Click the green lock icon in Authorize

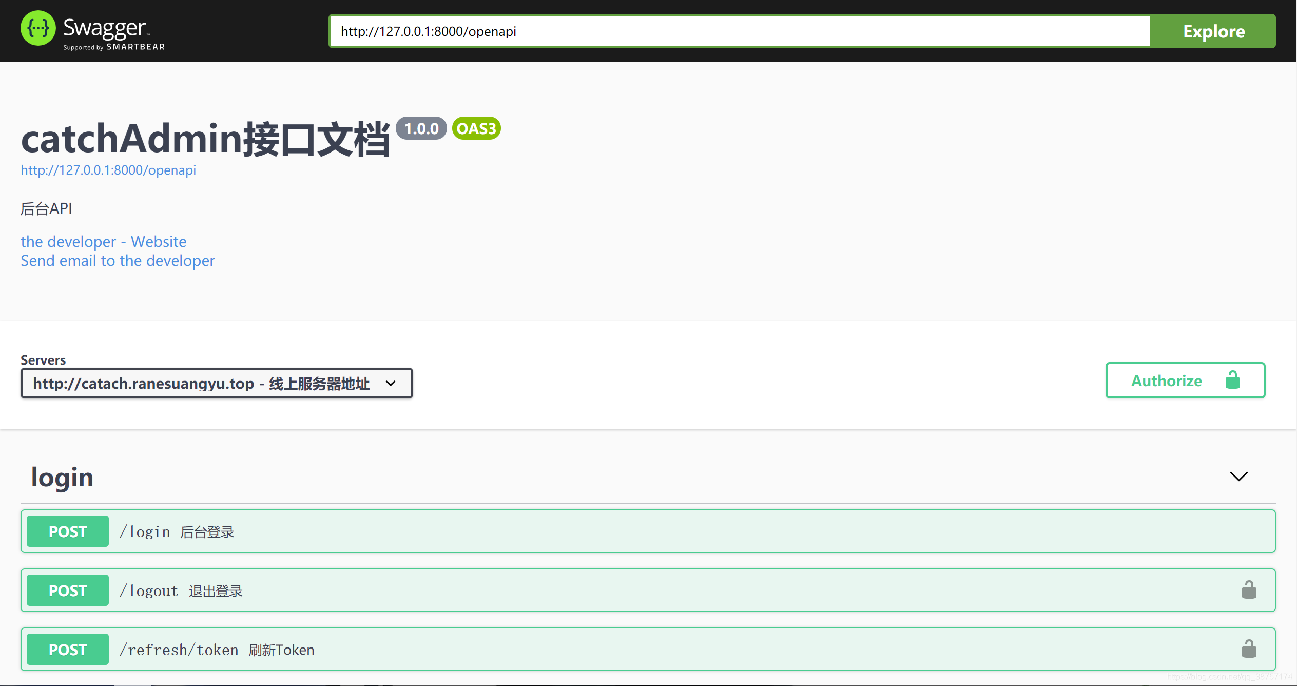1232,380
